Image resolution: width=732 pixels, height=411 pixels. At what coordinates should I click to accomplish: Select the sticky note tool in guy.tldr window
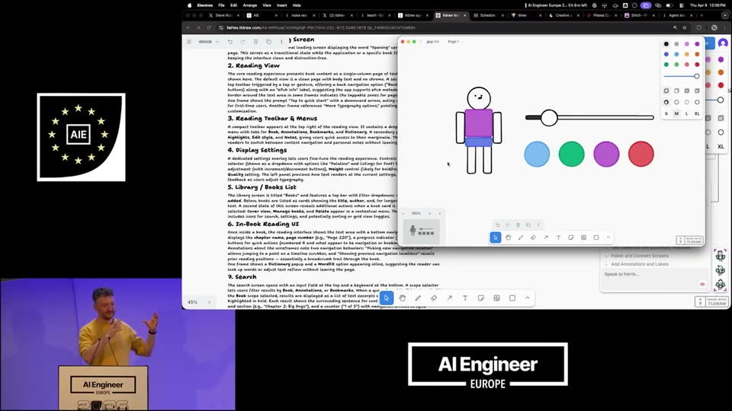click(x=571, y=237)
